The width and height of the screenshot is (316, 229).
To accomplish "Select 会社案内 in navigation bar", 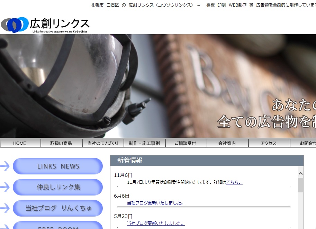I will (227, 143).
